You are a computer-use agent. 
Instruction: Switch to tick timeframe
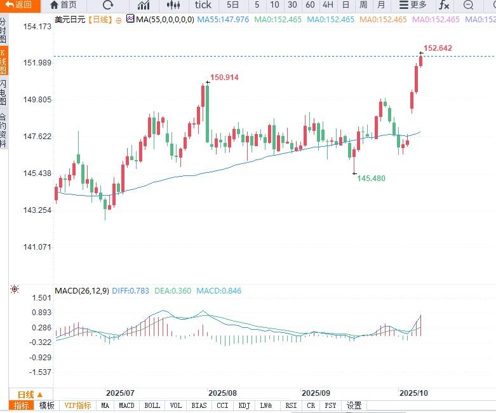[203, 5]
